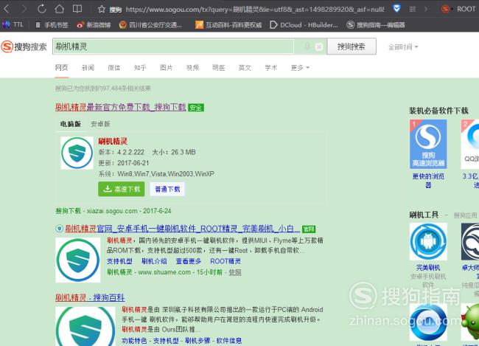This screenshot has width=479, height=346.
Task: Open the 全部时间 time filter dropdown
Action: coord(403,47)
